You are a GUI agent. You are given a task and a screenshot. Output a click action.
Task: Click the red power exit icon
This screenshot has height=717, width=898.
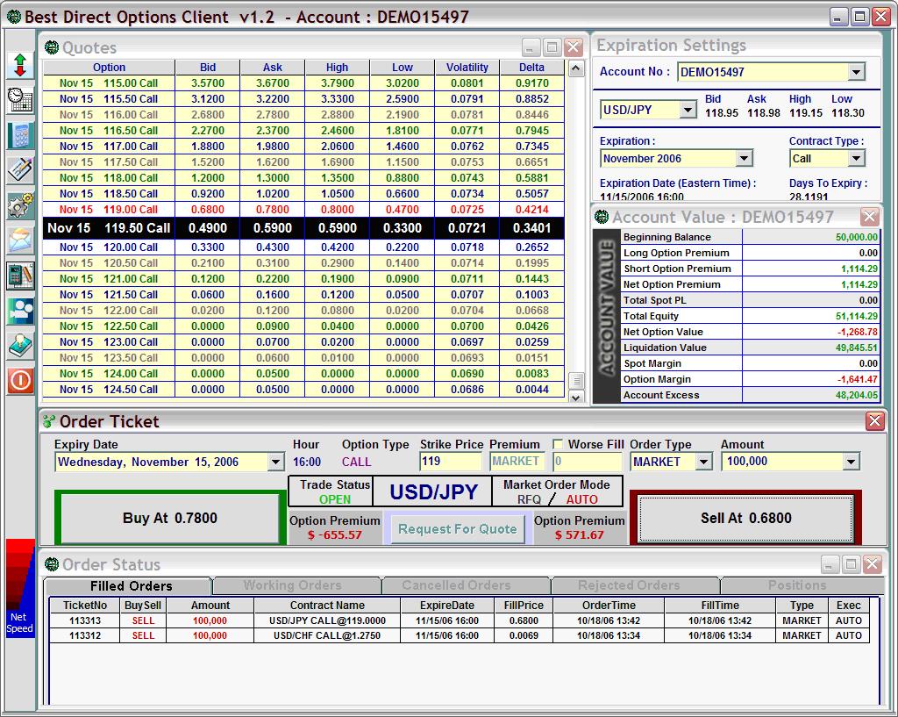[19, 381]
